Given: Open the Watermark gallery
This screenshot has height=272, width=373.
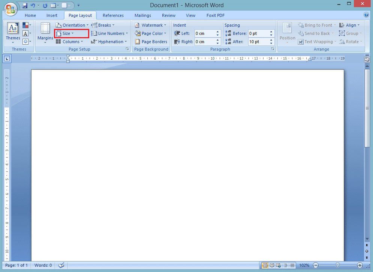Looking at the screenshot, I should [150, 25].
